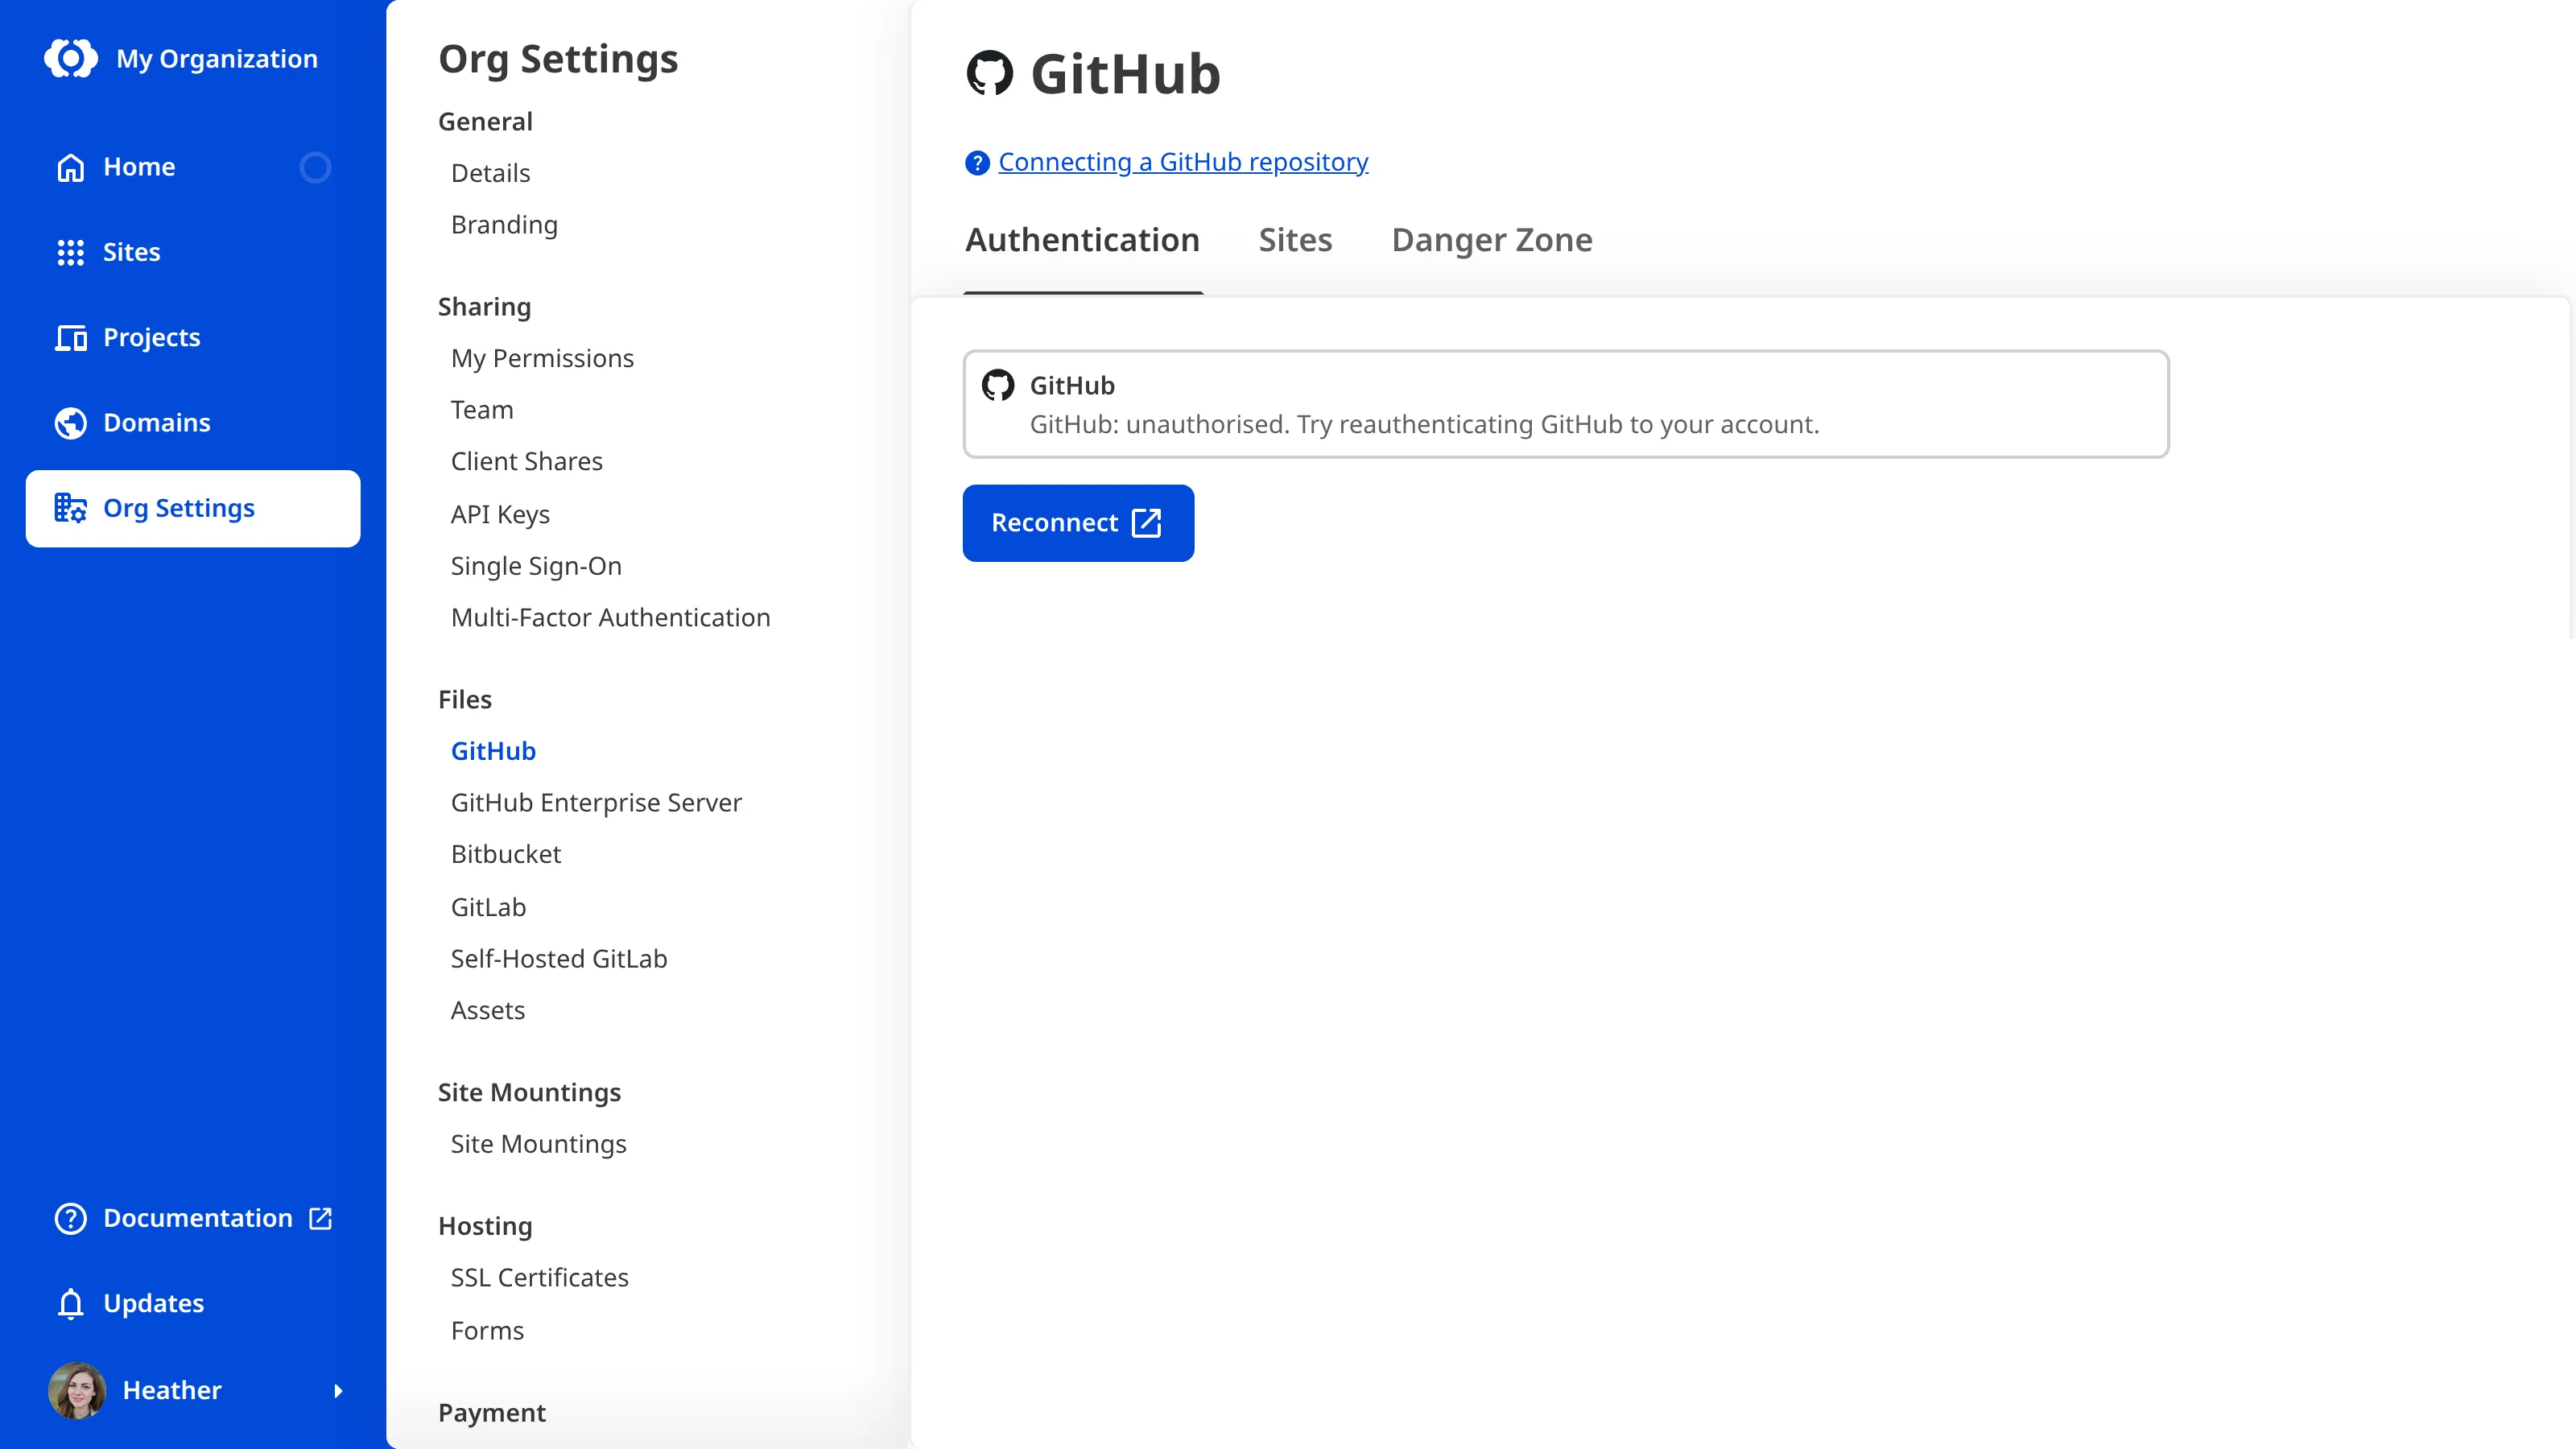The width and height of the screenshot is (2576, 1449).
Task: Click the external link icon on the Reconnect button
Action: coord(1146,523)
